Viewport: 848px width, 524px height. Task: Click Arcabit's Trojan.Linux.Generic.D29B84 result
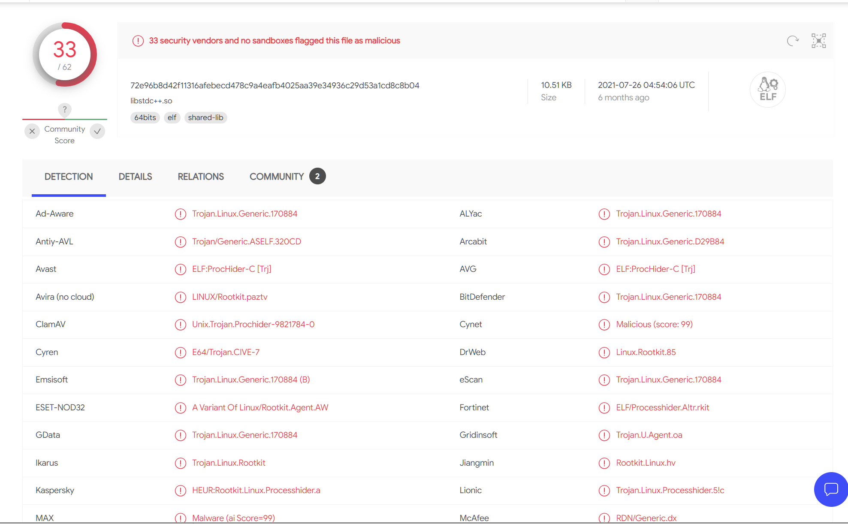click(670, 241)
